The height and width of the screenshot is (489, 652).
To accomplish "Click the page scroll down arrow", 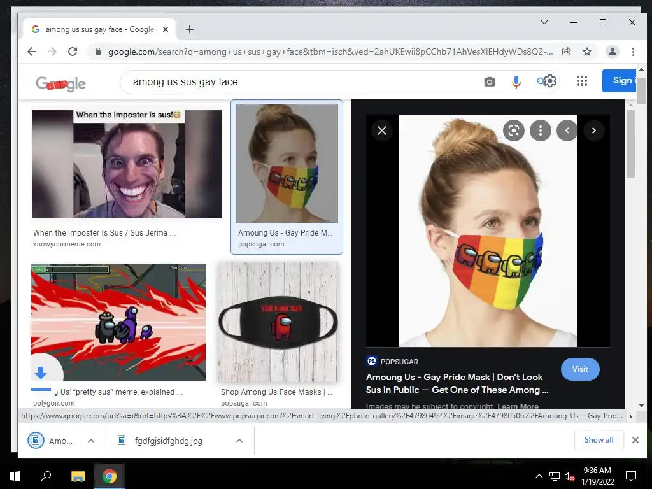I will pos(641,406).
